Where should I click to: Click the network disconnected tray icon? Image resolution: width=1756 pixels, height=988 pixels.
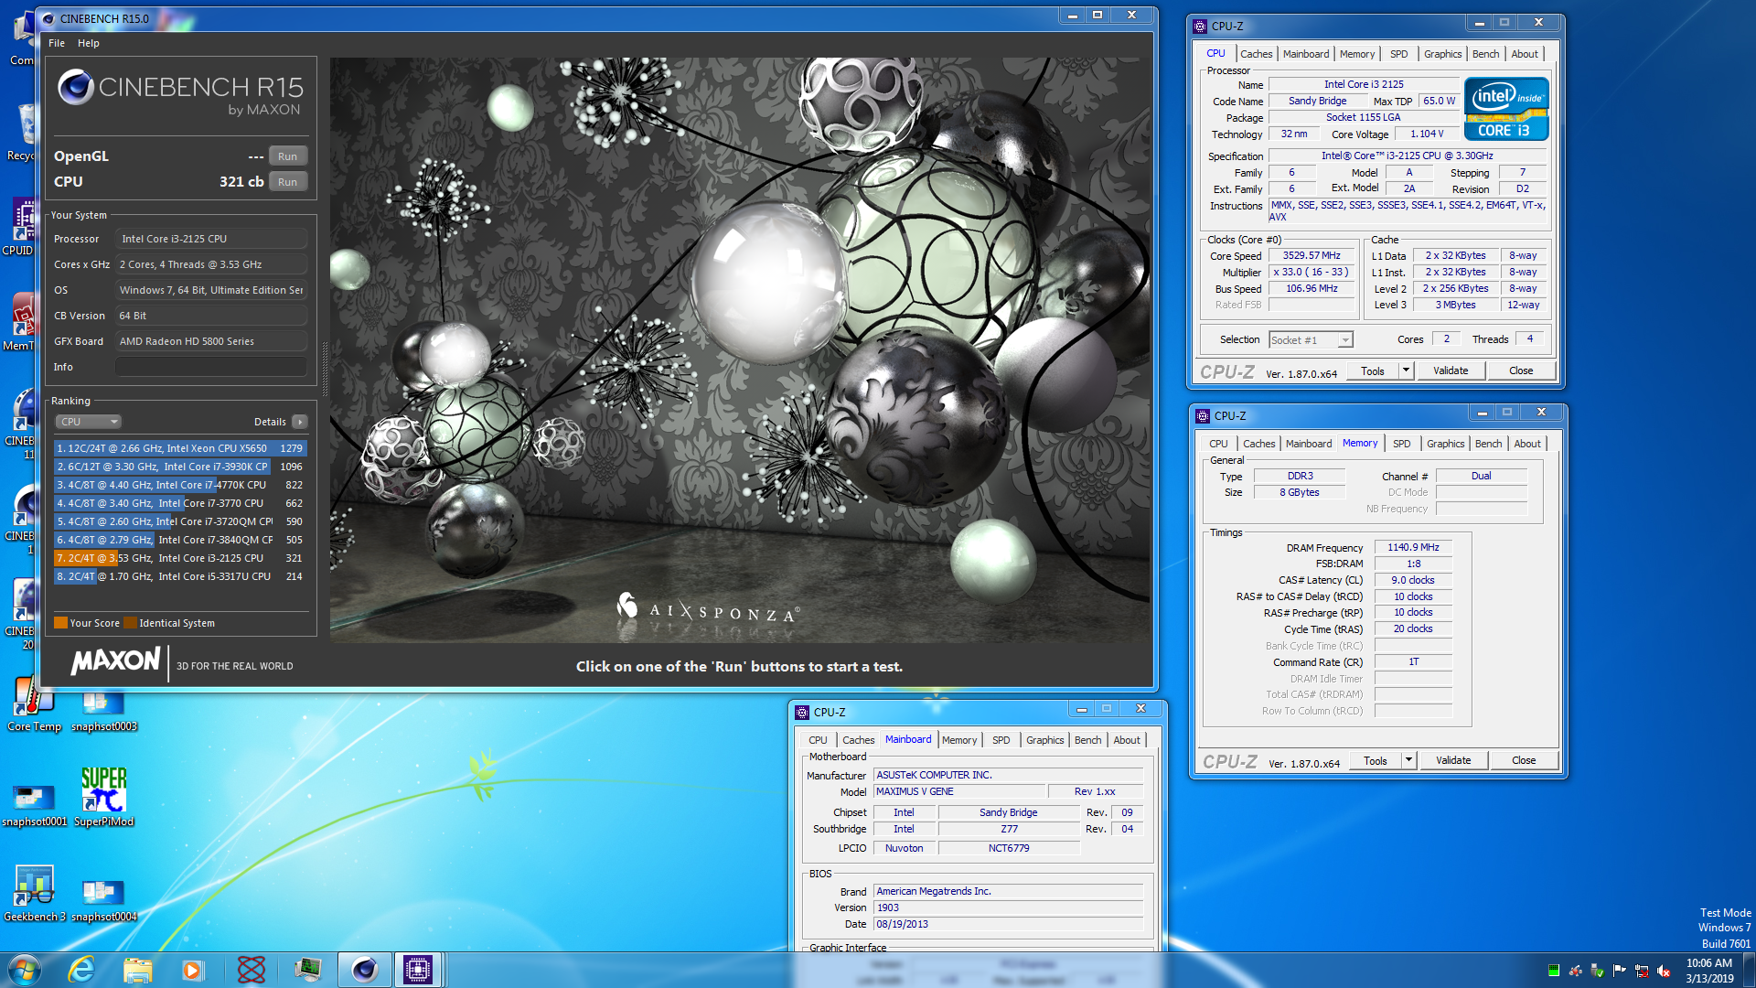tap(1642, 971)
